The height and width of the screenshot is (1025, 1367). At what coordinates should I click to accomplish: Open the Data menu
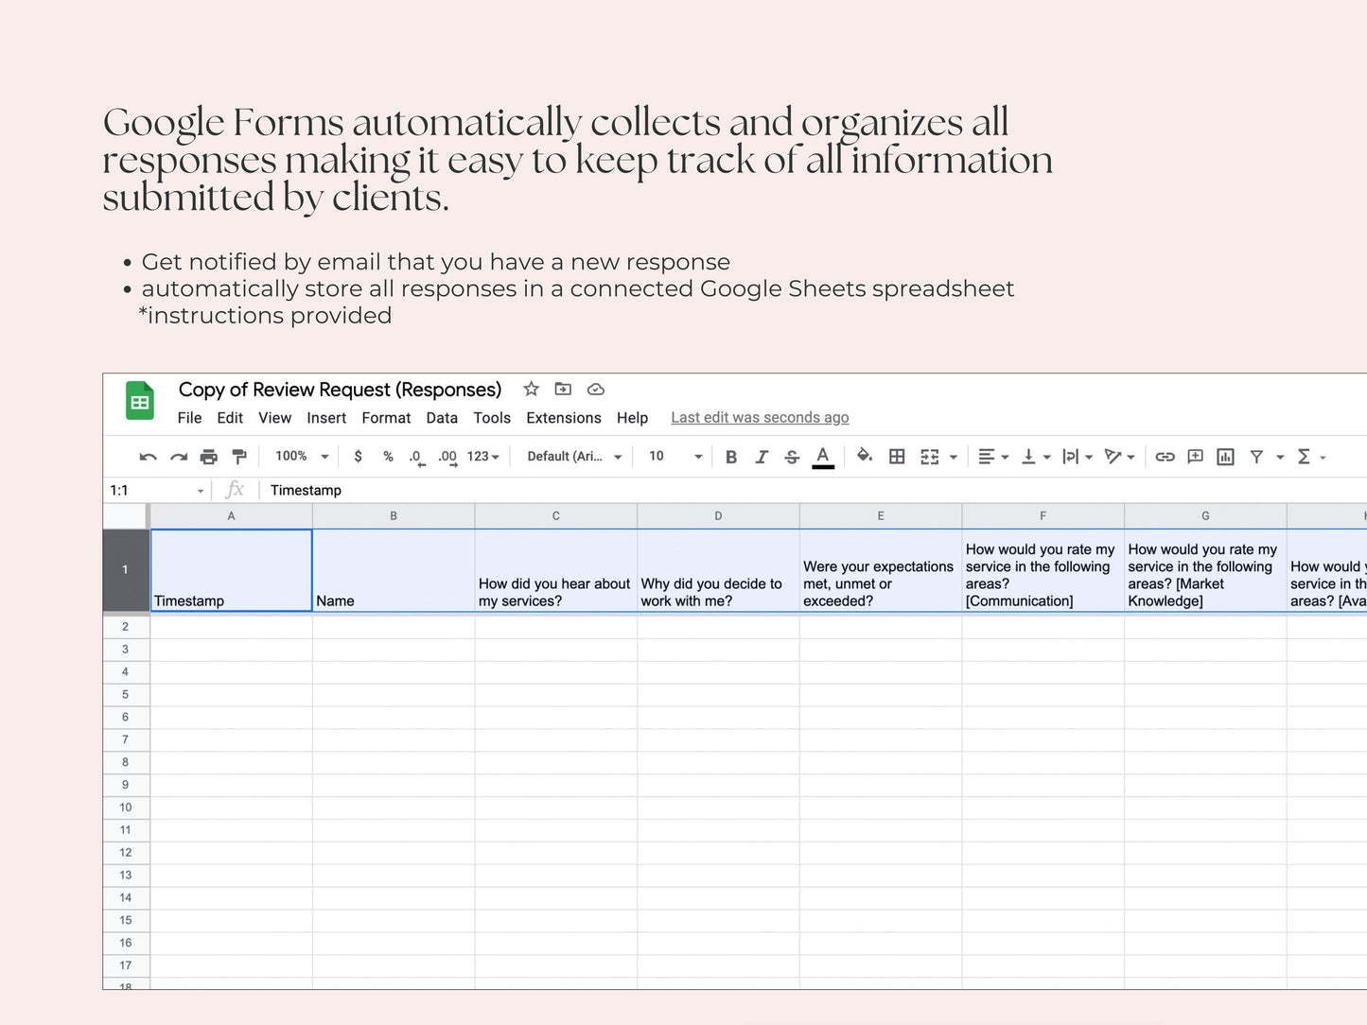[442, 418]
